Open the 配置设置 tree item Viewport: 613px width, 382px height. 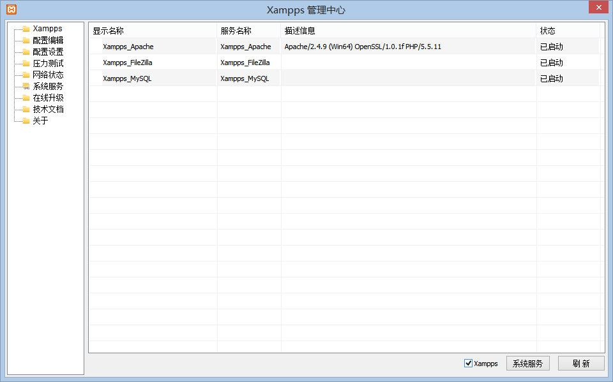click(x=48, y=52)
